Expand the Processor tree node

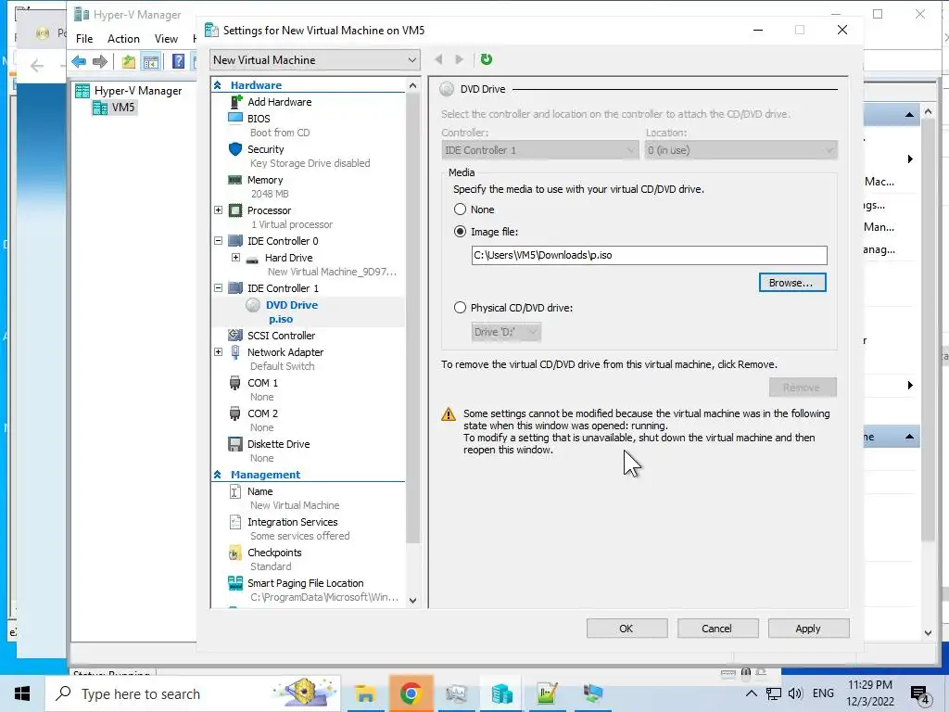(x=219, y=210)
